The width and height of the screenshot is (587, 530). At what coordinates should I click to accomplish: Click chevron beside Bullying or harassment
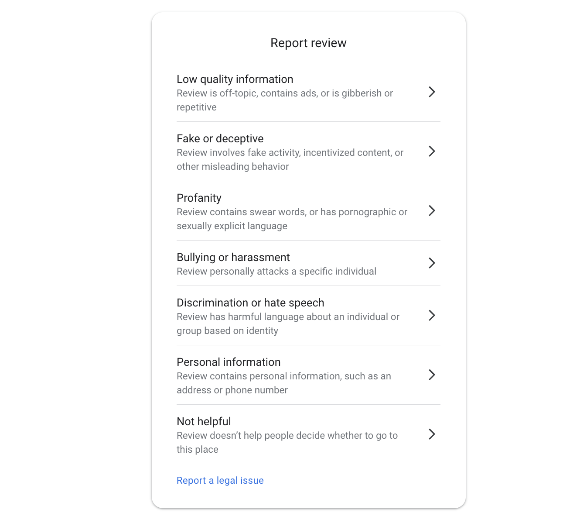click(x=432, y=263)
